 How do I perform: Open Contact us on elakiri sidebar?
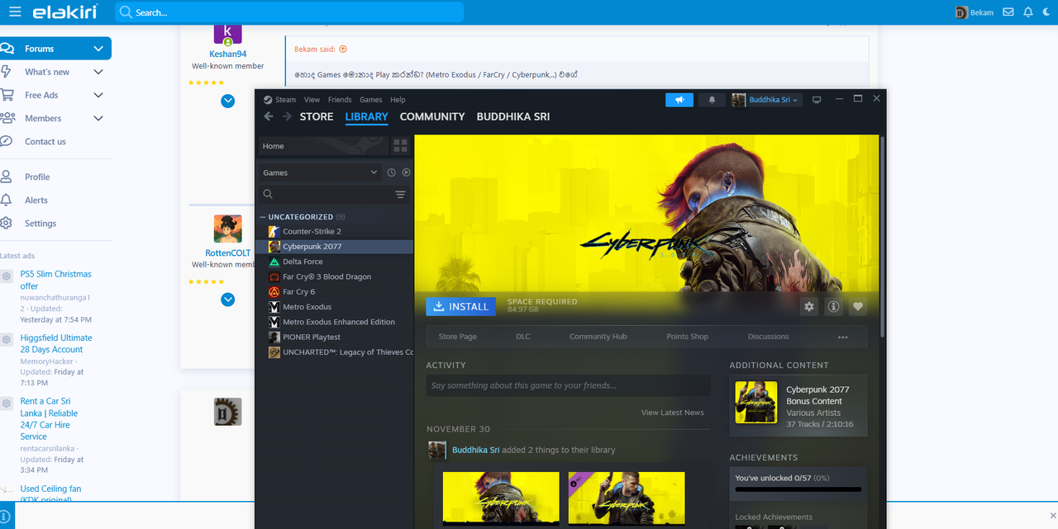pos(45,141)
